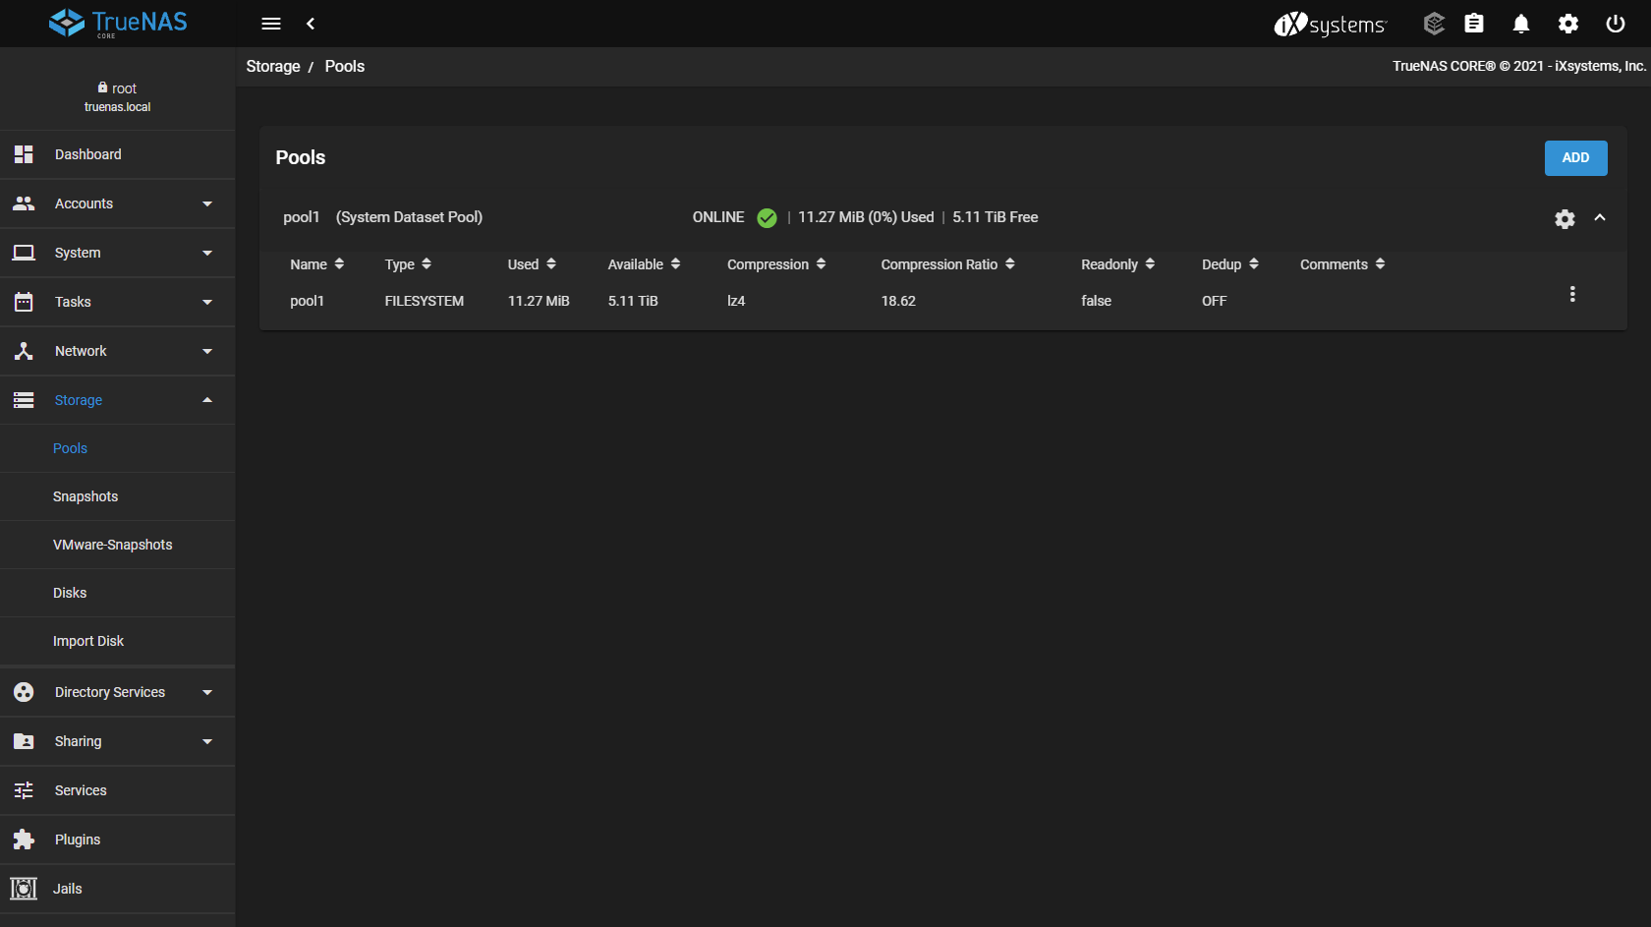Open the VMware-Snapshots submenu item
Screen dimensions: 1651x927
(x=118, y=545)
